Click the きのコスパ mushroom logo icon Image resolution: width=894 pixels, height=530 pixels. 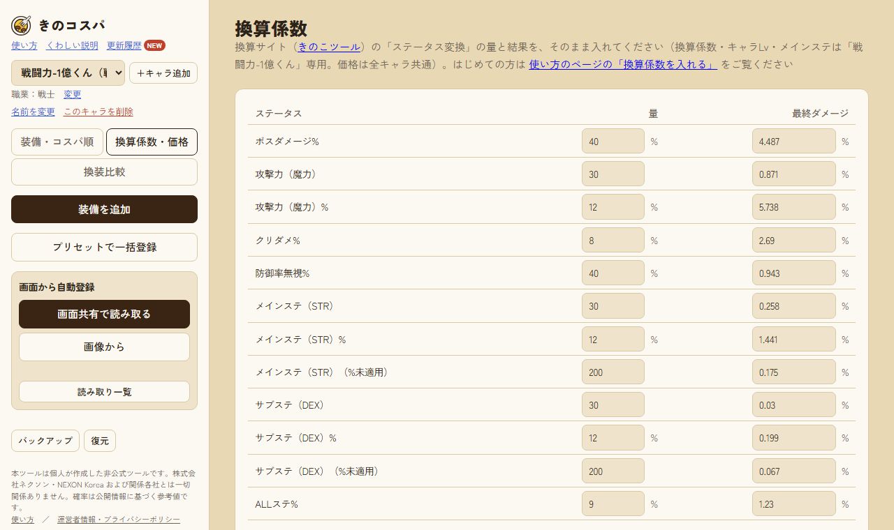21,26
